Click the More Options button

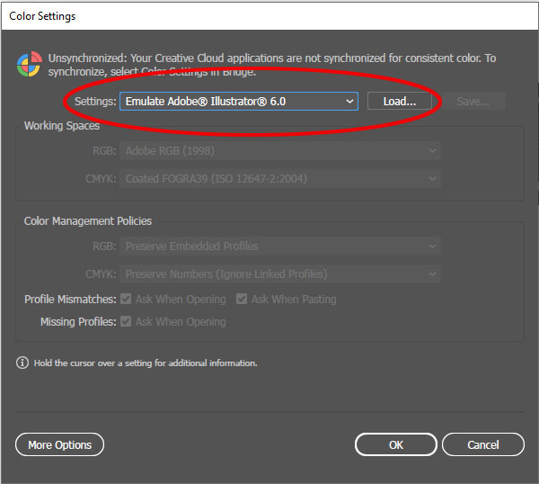[60, 444]
